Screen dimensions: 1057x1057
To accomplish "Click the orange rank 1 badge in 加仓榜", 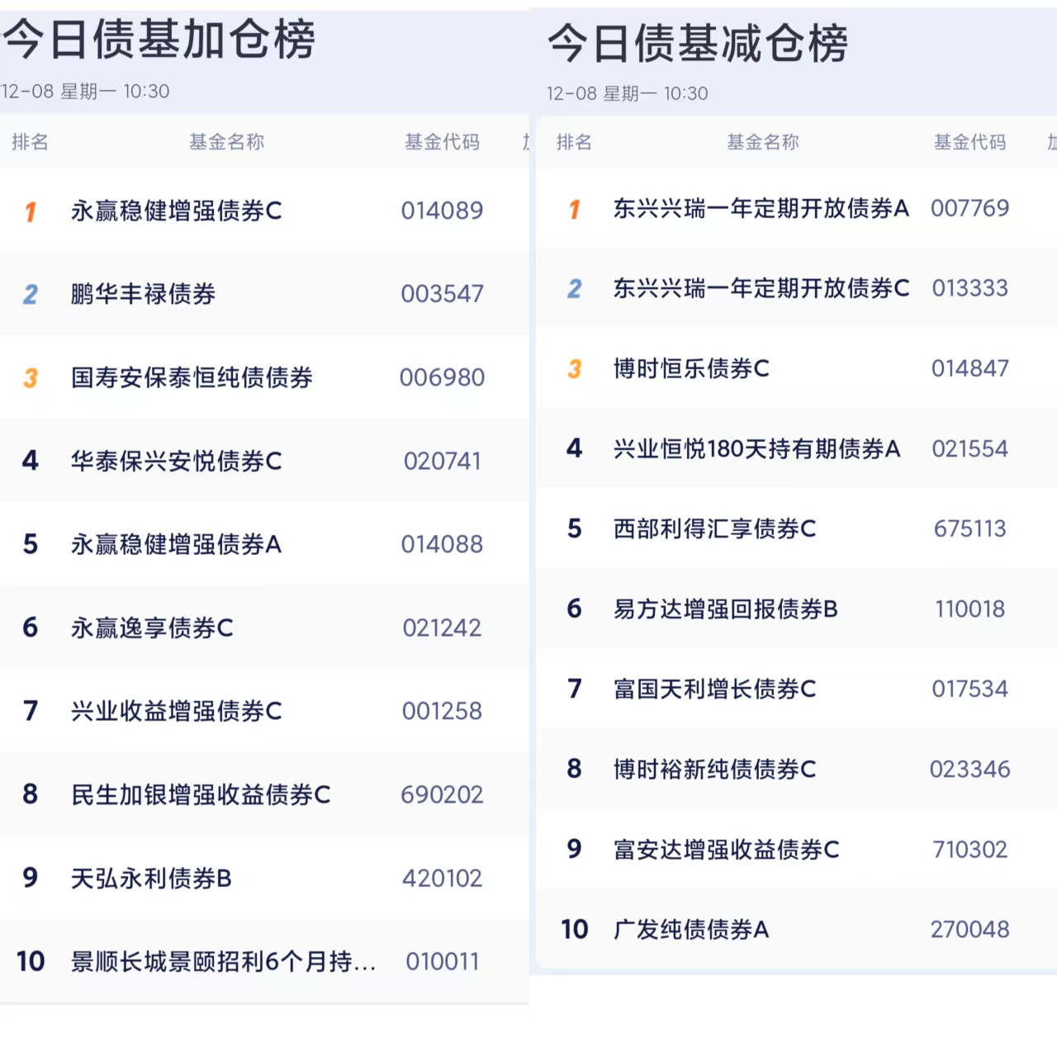I will [31, 211].
